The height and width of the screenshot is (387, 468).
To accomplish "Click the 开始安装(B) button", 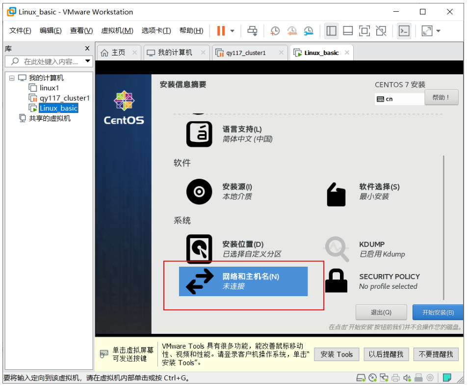I will tap(438, 312).
